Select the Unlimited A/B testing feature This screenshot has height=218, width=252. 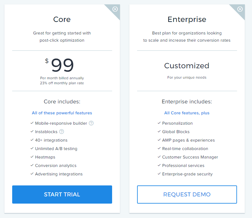[x=56, y=149]
